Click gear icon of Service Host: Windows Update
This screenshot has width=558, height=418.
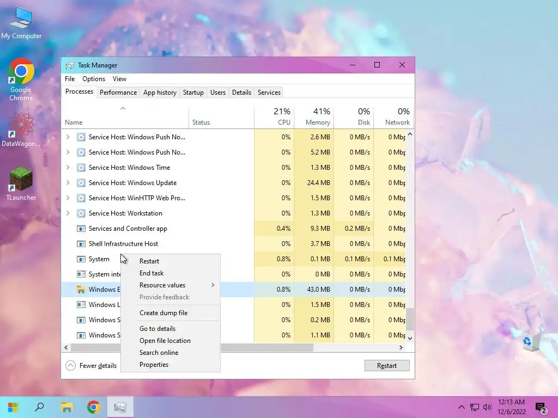click(81, 183)
